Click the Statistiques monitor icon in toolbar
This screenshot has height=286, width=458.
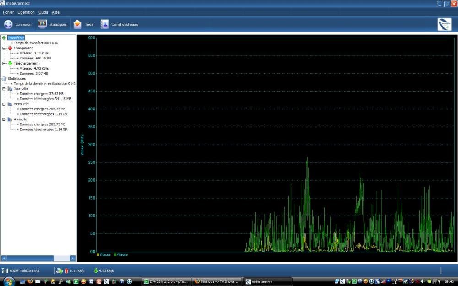point(42,24)
